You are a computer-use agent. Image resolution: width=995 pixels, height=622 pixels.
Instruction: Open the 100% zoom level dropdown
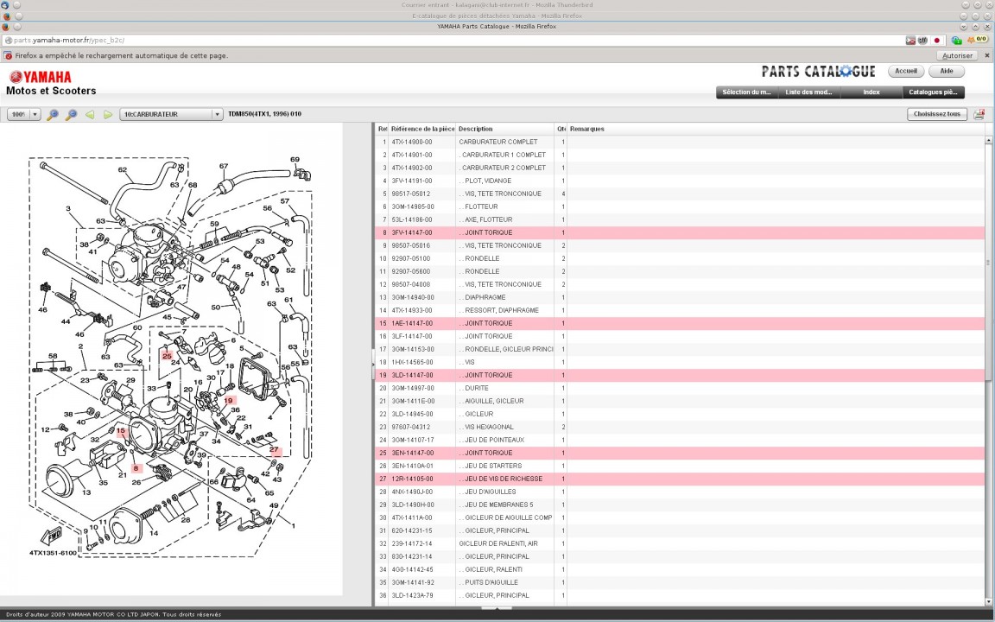(x=24, y=114)
